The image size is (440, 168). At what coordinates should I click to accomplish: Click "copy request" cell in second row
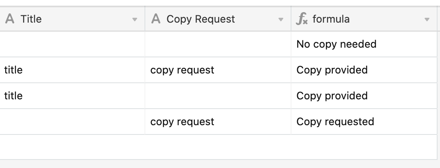click(x=218, y=70)
